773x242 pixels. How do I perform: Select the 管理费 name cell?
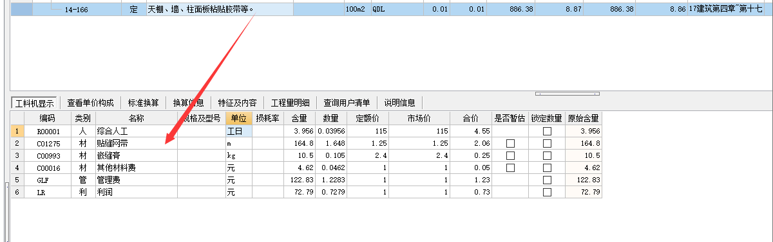point(136,180)
